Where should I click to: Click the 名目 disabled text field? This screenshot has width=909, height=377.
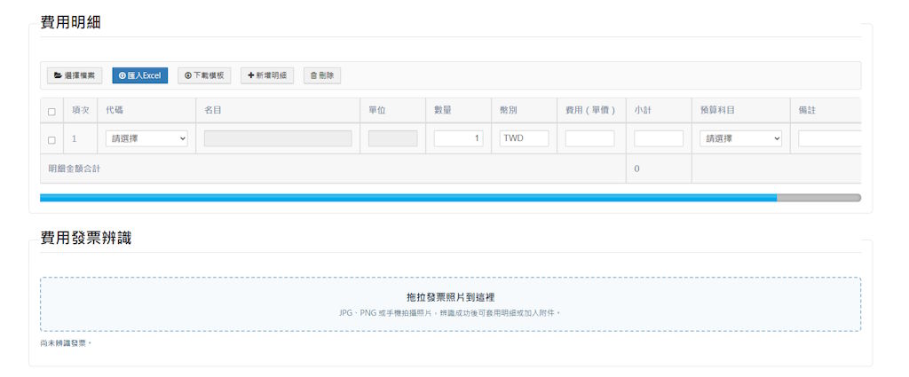click(278, 138)
